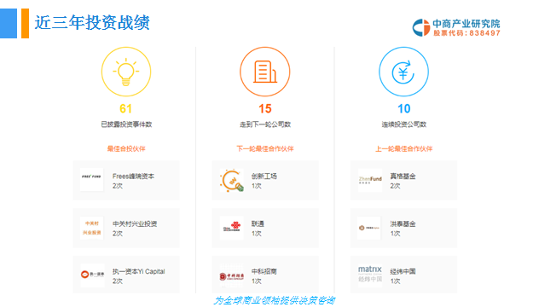Select the number 10 statistic

pyautogui.click(x=404, y=109)
